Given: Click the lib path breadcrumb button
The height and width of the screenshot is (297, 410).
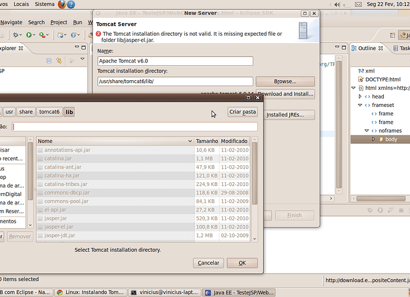Looking at the screenshot, I should (70, 112).
